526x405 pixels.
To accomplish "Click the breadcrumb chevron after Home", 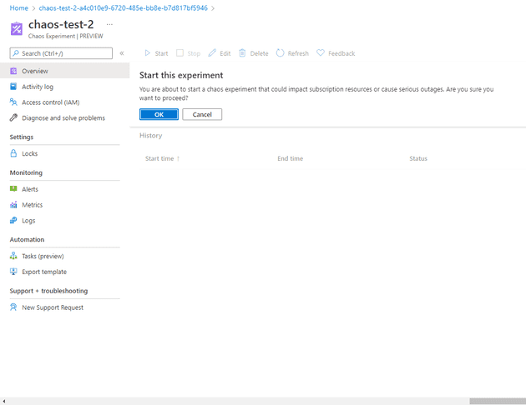I will tap(33, 8).
